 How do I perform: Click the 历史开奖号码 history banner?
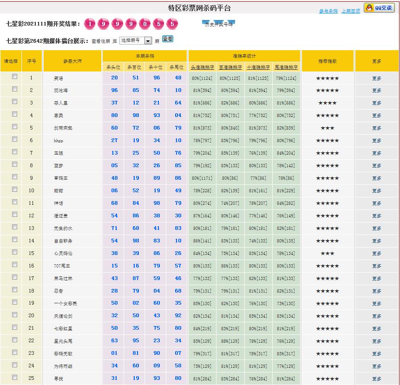point(219,24)
